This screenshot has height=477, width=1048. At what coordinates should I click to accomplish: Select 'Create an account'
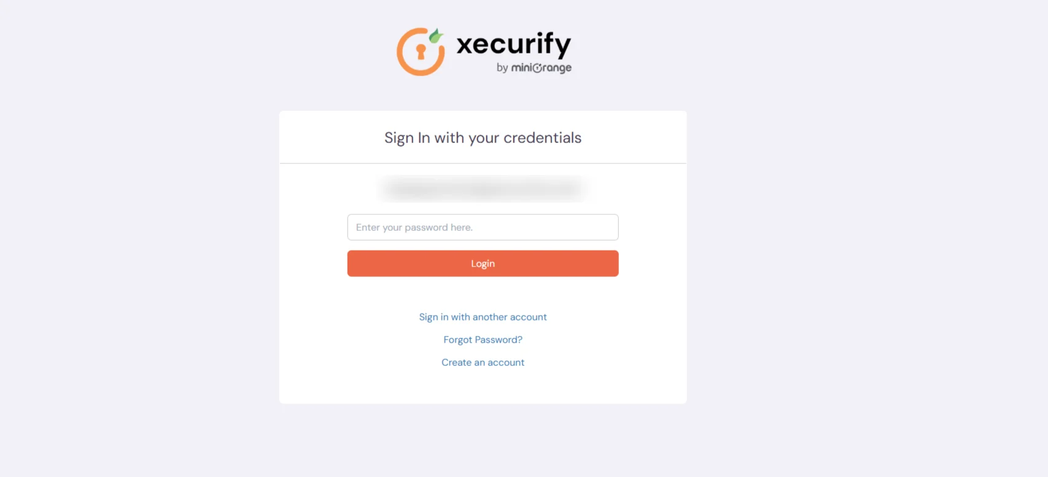pos(483,362)
